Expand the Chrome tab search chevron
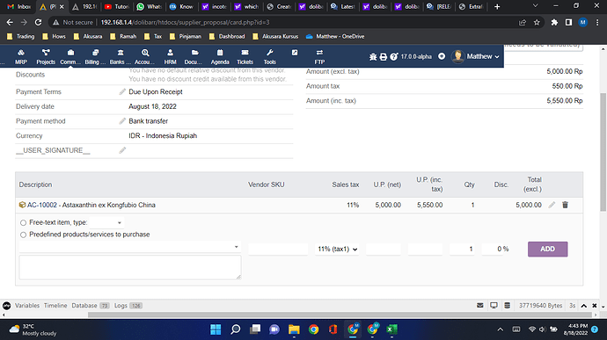 [x=535, y=6]
